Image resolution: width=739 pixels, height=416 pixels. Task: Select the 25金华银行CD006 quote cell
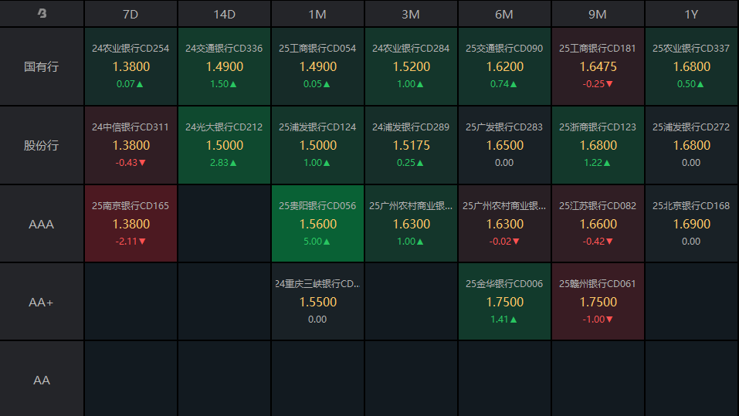504,302
